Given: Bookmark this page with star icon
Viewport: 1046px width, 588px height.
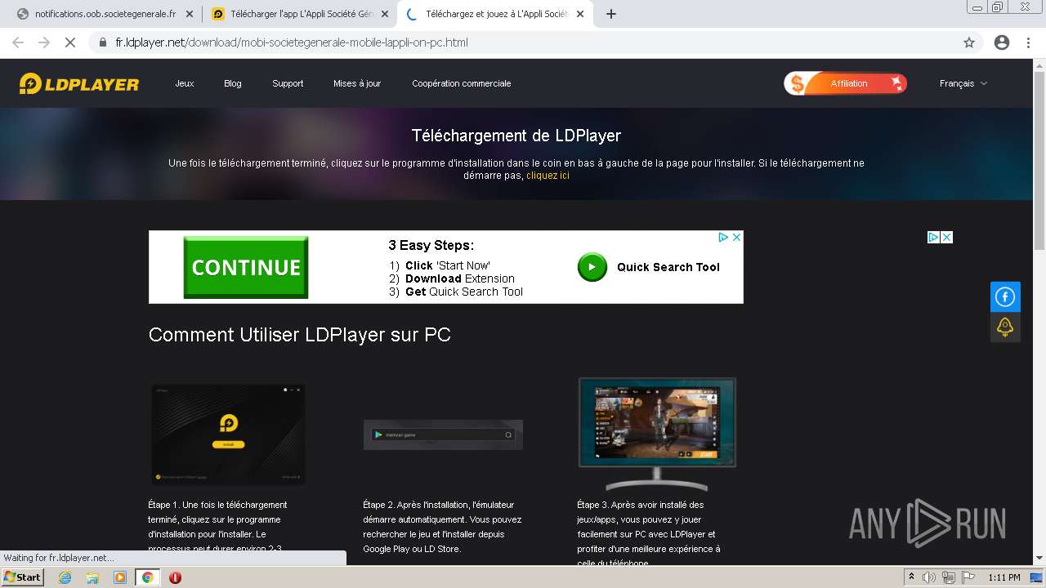Looking at the screenshot, I should 969,42.
